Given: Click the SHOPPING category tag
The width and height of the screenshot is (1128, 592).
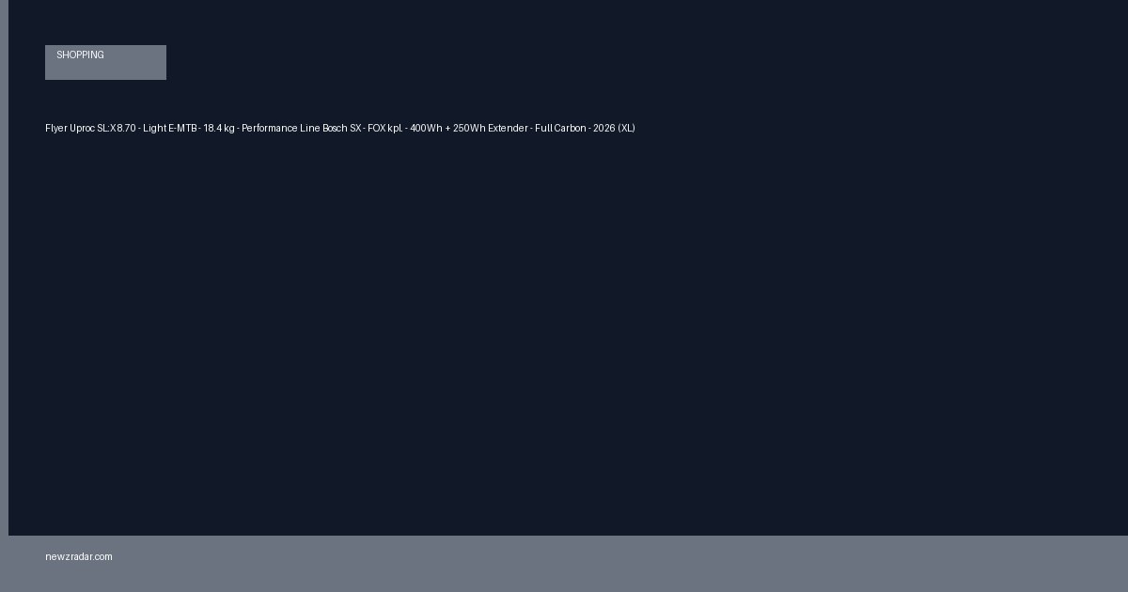Looking at the screenshot, I should tap(105, 62).
